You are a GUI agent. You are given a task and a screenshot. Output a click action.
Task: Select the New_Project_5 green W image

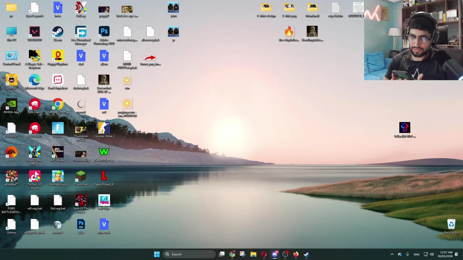[x=104, y=155]
